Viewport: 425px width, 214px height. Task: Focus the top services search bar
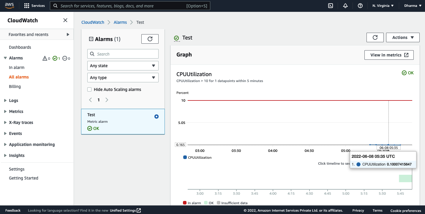coord(130,6)
